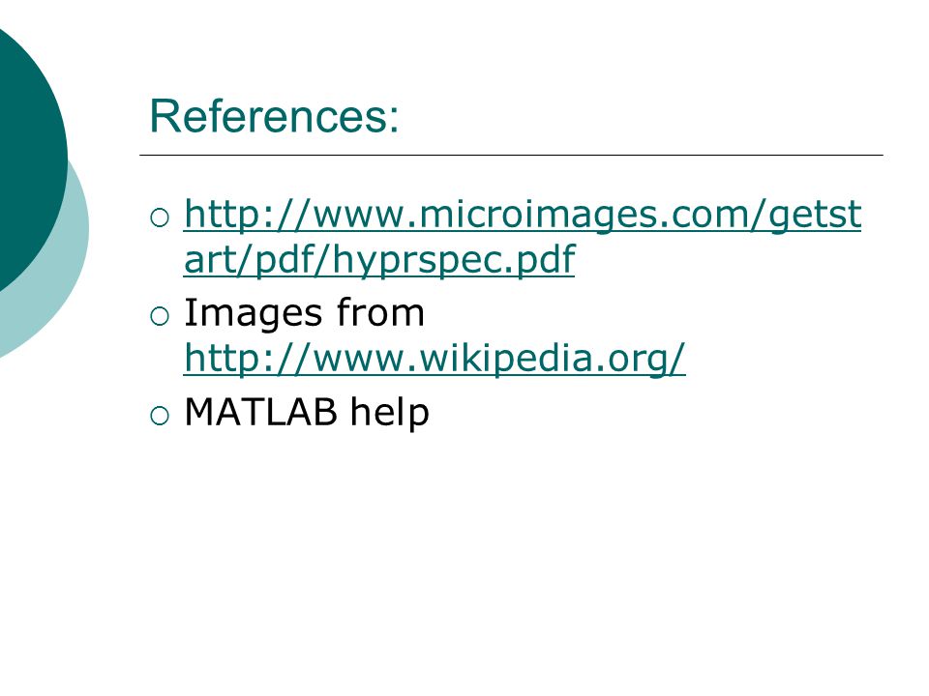Click 'hyprspec.pdf' at the link's end

pos(454,260)
